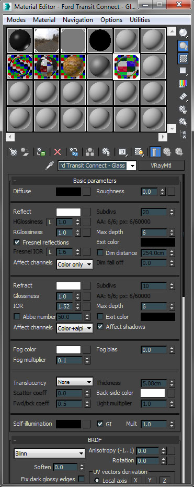The width and height of the screenshot is (194, 487).
Task: Select the road environment photo sample slot
Action: pos(47,40)
